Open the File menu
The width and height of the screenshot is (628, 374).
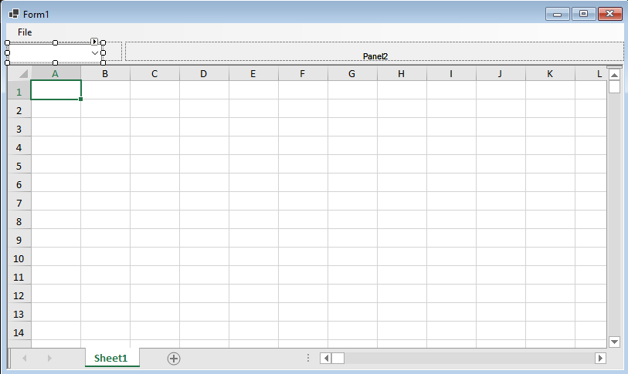(25, 32)
